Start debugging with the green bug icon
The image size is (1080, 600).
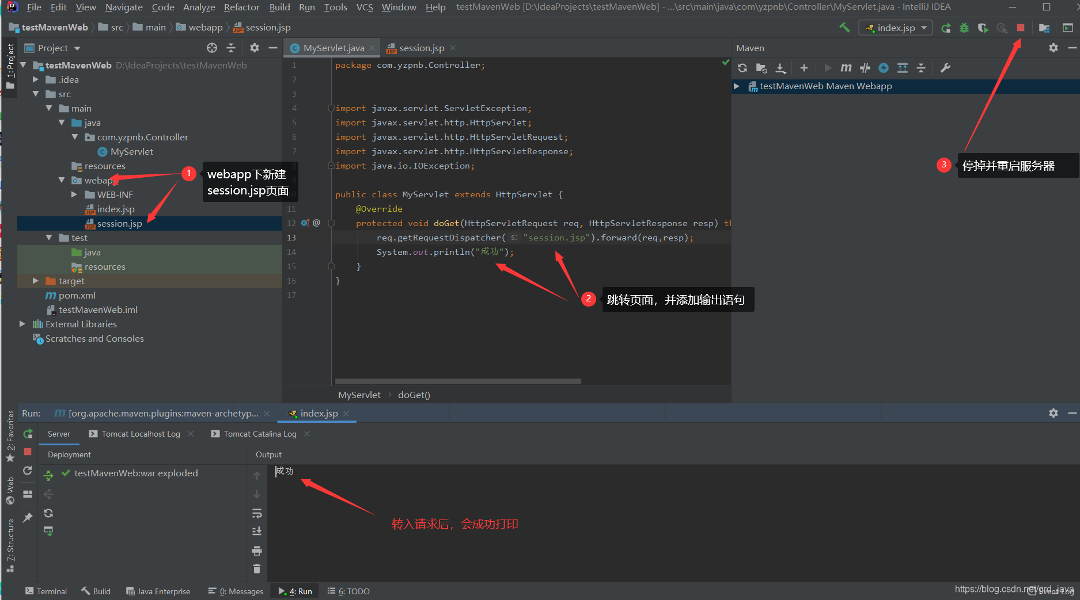tap(964, 28)
